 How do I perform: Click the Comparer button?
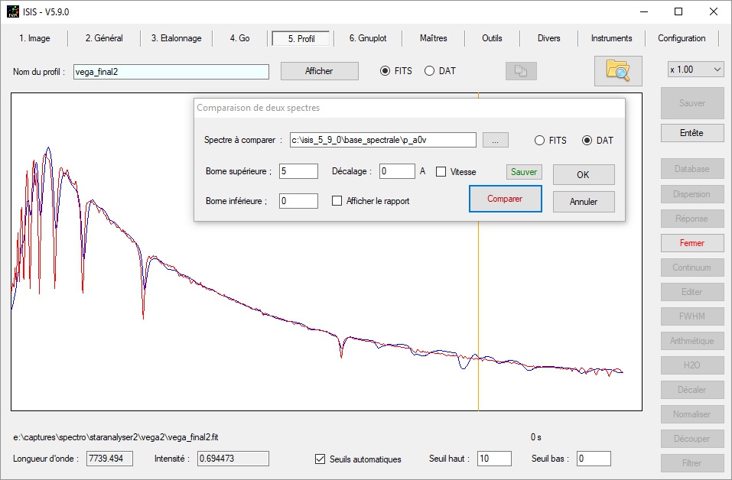coord(505,199)
